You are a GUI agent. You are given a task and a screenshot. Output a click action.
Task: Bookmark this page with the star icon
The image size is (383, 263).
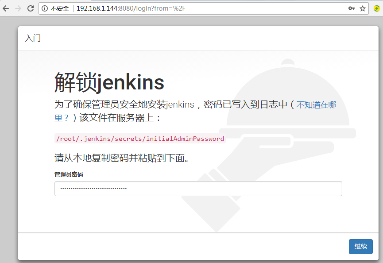363,8
